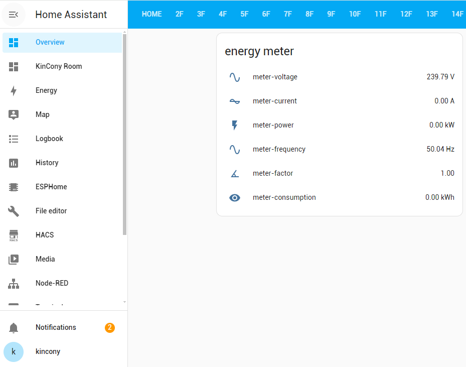Click the ESPHome chip icon
Screen dimensions: 466x367
click(14, 187)
